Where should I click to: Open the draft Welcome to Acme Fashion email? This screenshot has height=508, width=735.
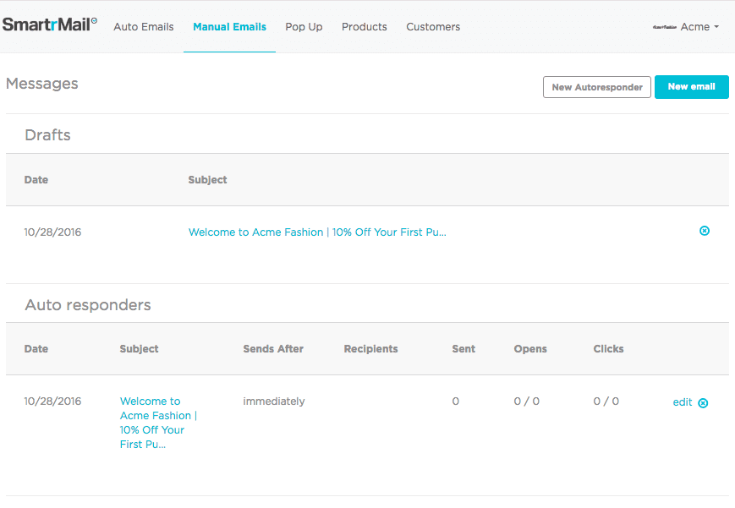(317, 232)
